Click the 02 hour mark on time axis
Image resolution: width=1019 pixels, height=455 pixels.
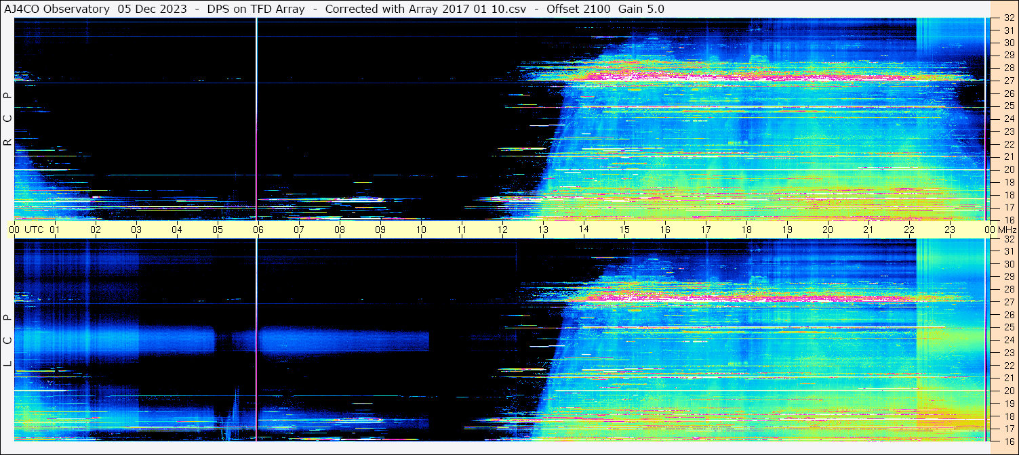(x=96, y=230)
